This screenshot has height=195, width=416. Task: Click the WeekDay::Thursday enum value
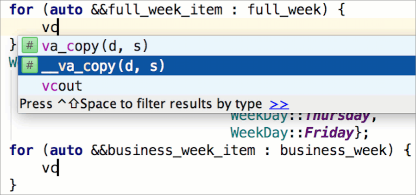click(300, 116)
